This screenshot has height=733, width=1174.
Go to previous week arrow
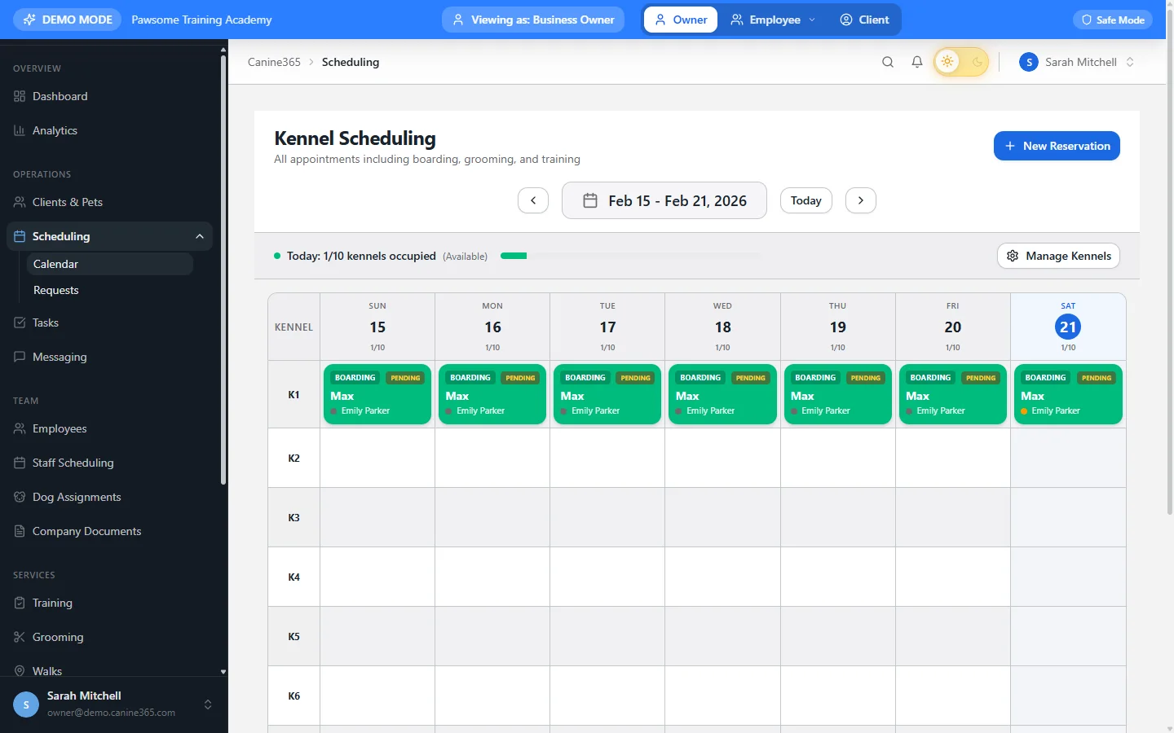(533, 200)
